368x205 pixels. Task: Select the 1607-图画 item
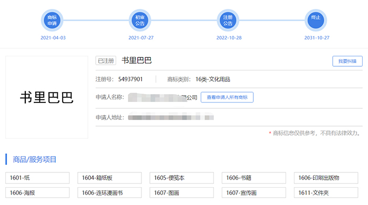(x=182, y=193)
